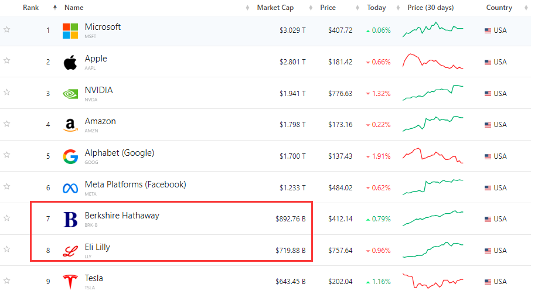Click the Tesla logo icon
This screenshot has width=538, height=294.
coord(70,282)
